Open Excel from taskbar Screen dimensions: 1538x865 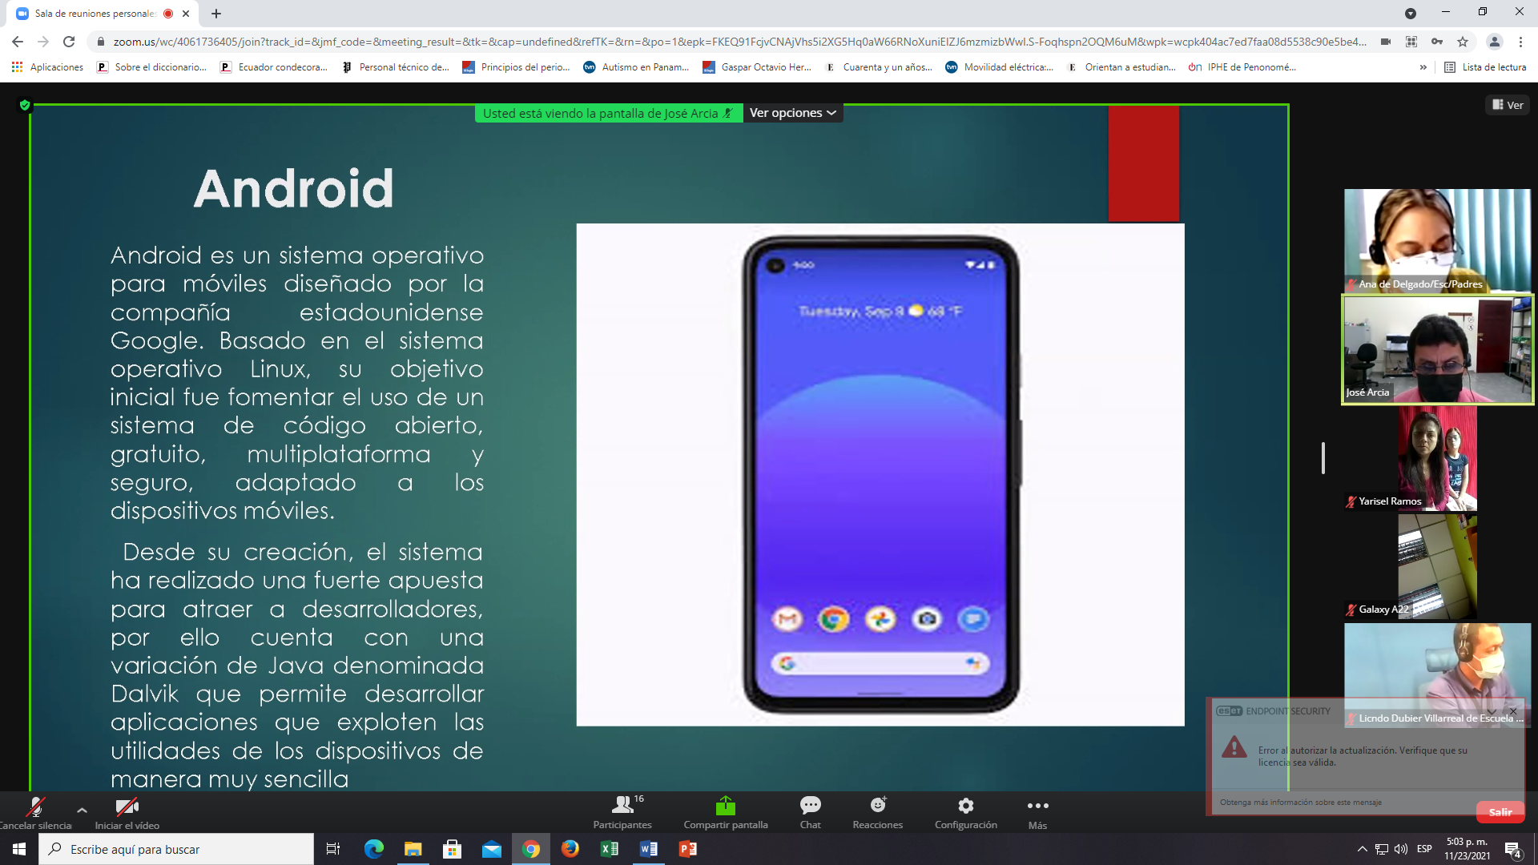(x=610, y=849)
